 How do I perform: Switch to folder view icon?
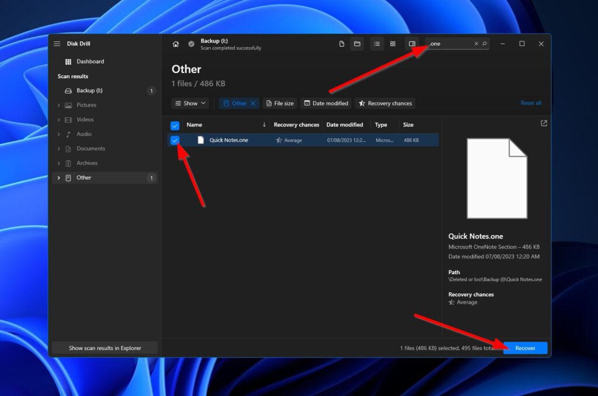[357, 44]
